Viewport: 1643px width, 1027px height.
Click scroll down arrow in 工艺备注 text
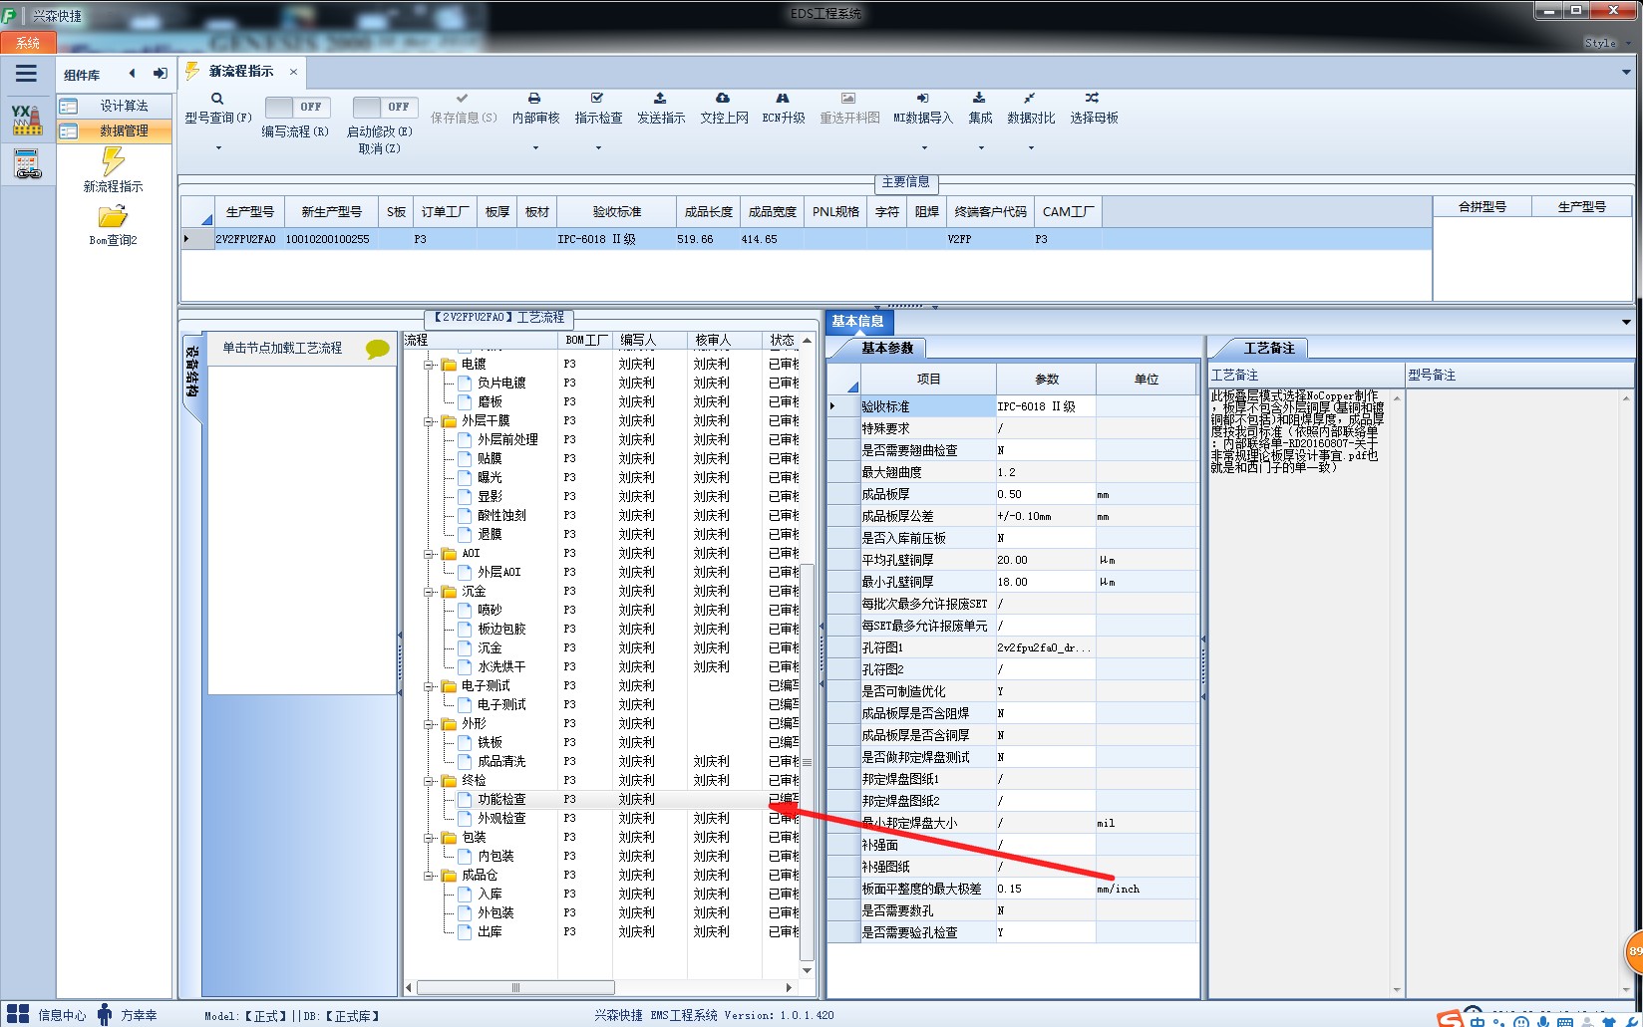coord(1397,990)
